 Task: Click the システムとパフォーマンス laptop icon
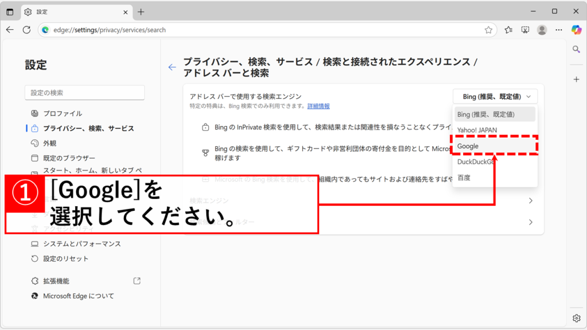[x=34, y=244]
